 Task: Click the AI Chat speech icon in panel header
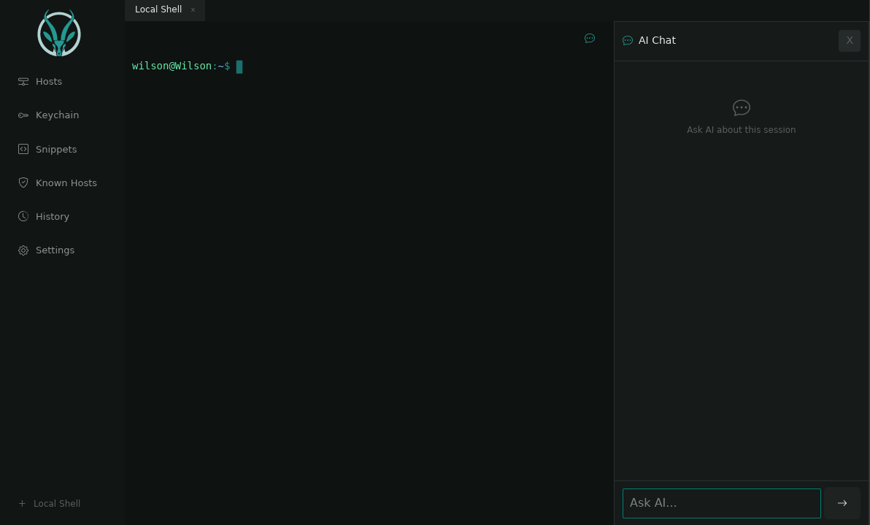[x=628, y=40]
